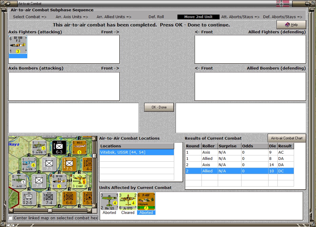Image resolution: width=316 pixels, height=227 pixels.
Task: Click the Ju 87D Stuka cleared unit counter
Action: (x=128, y=201)
